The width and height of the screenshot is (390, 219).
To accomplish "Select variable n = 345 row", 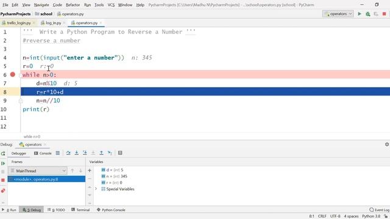I will coord(115,176).
